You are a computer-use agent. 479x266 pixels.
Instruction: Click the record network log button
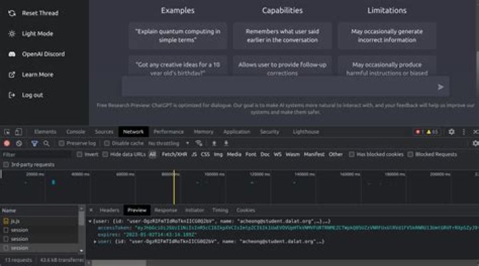7,143
